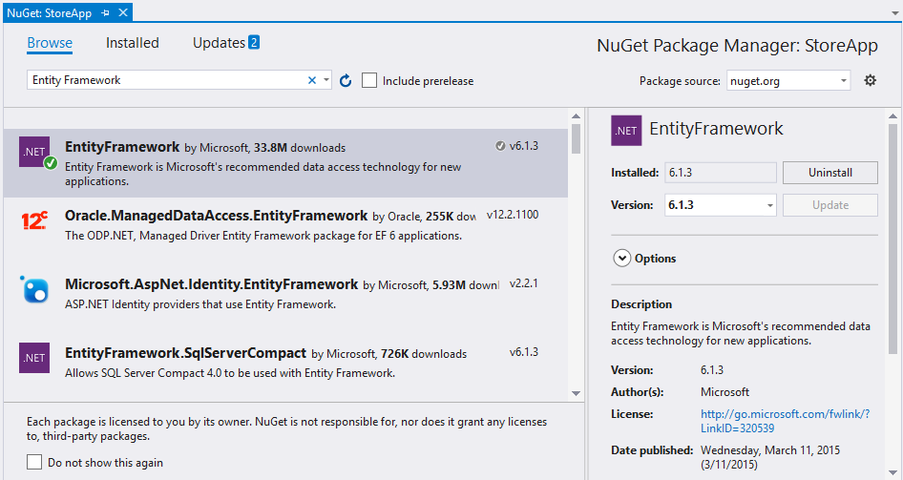Open the Version dropdown
Screen dimensions: 903x480
769,205
